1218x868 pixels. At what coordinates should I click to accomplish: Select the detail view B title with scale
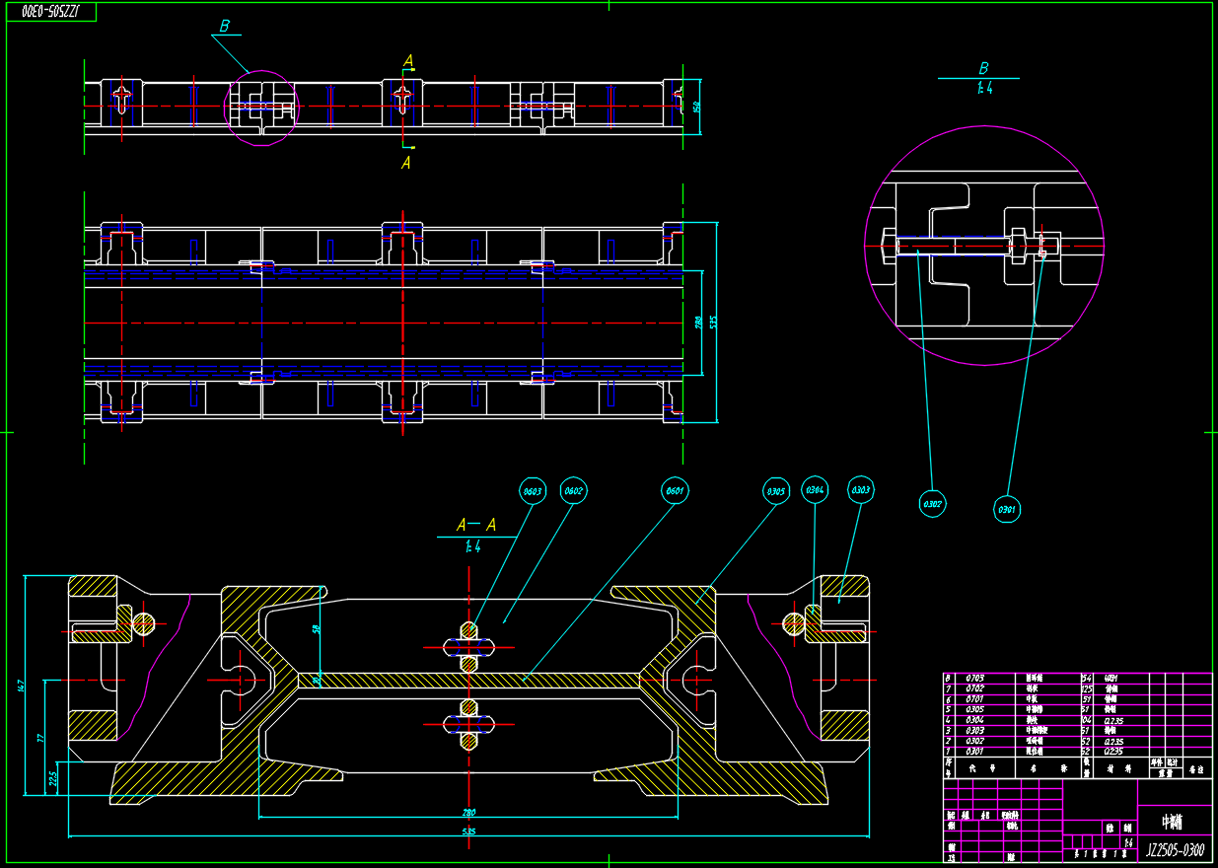[x=983, y=78]
